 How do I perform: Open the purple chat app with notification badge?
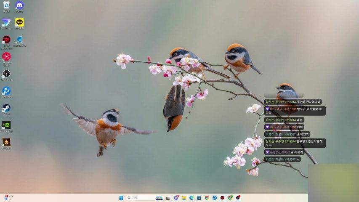coord(176,198)
